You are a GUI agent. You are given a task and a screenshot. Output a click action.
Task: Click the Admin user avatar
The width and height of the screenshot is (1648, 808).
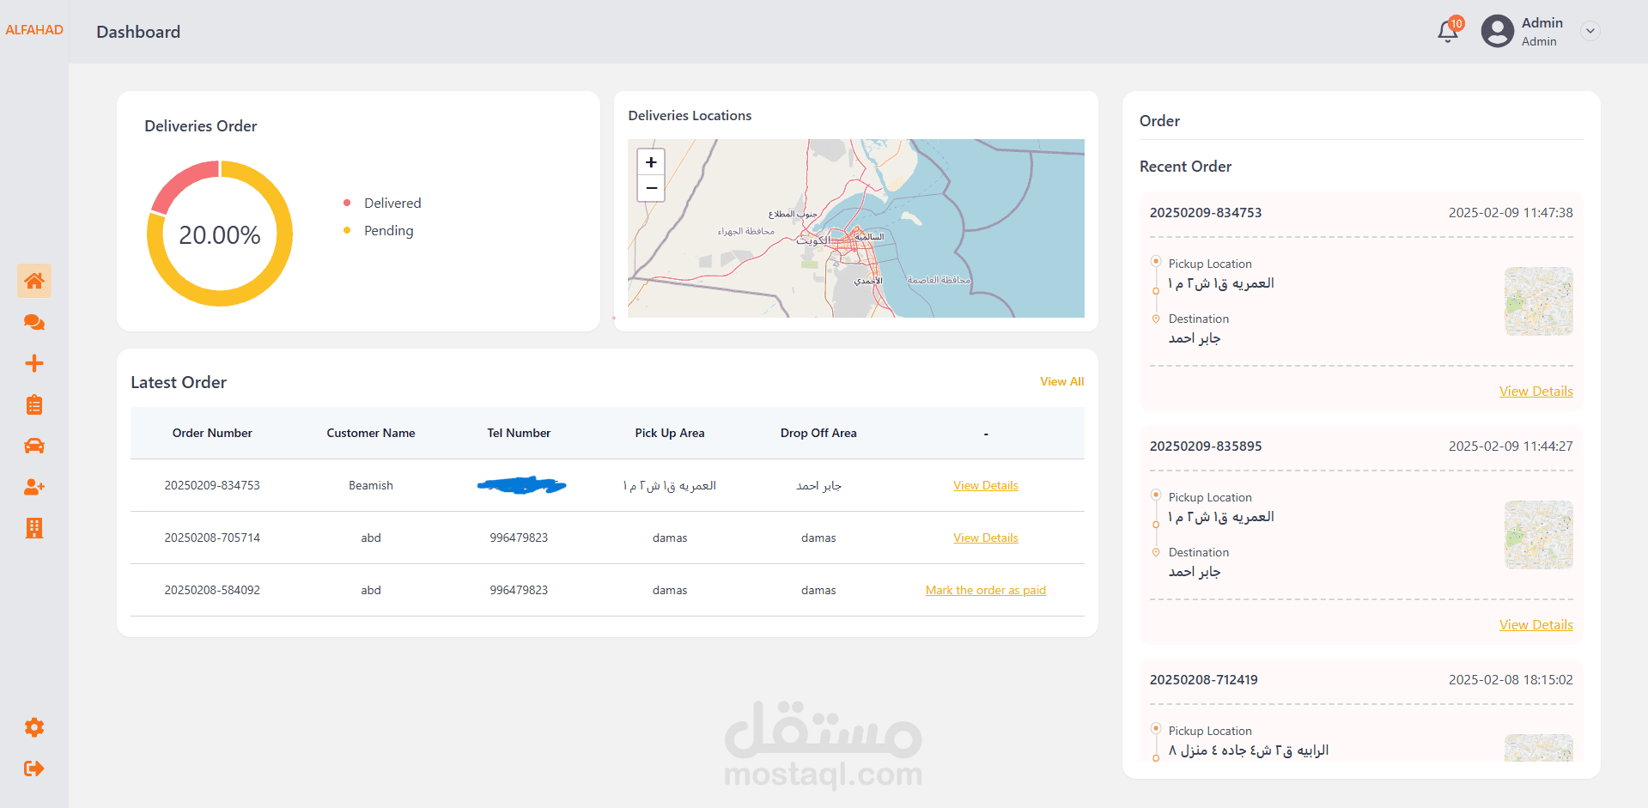pyautogui.click(x=1498, y=31)
